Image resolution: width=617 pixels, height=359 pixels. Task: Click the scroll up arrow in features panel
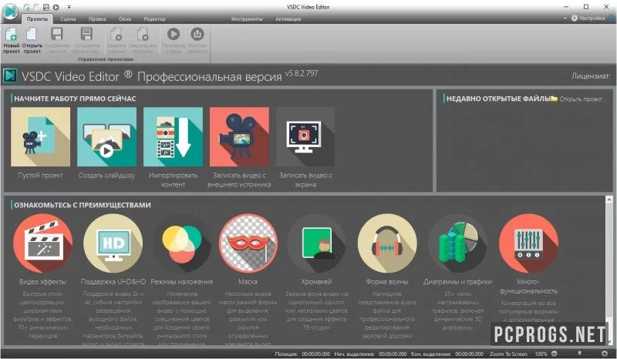[609, 200]
